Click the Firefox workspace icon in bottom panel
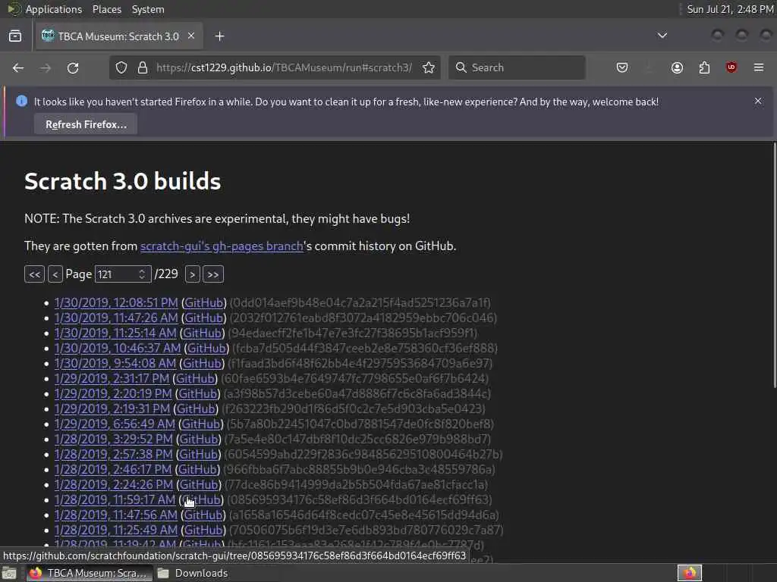The height and width of the screenshot is (582, 777). pyautogui.click(x=690, y=573)
